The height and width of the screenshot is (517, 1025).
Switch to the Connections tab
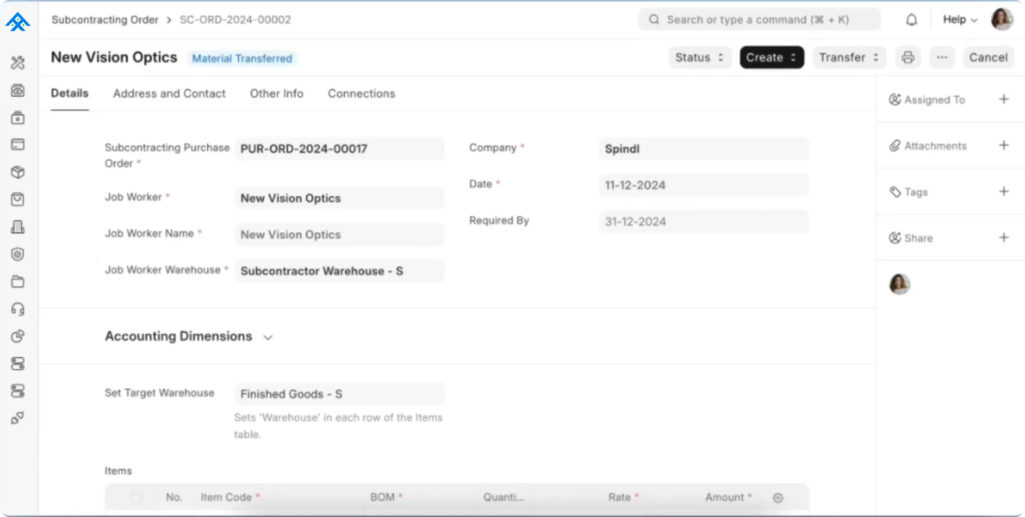[361, 94]
